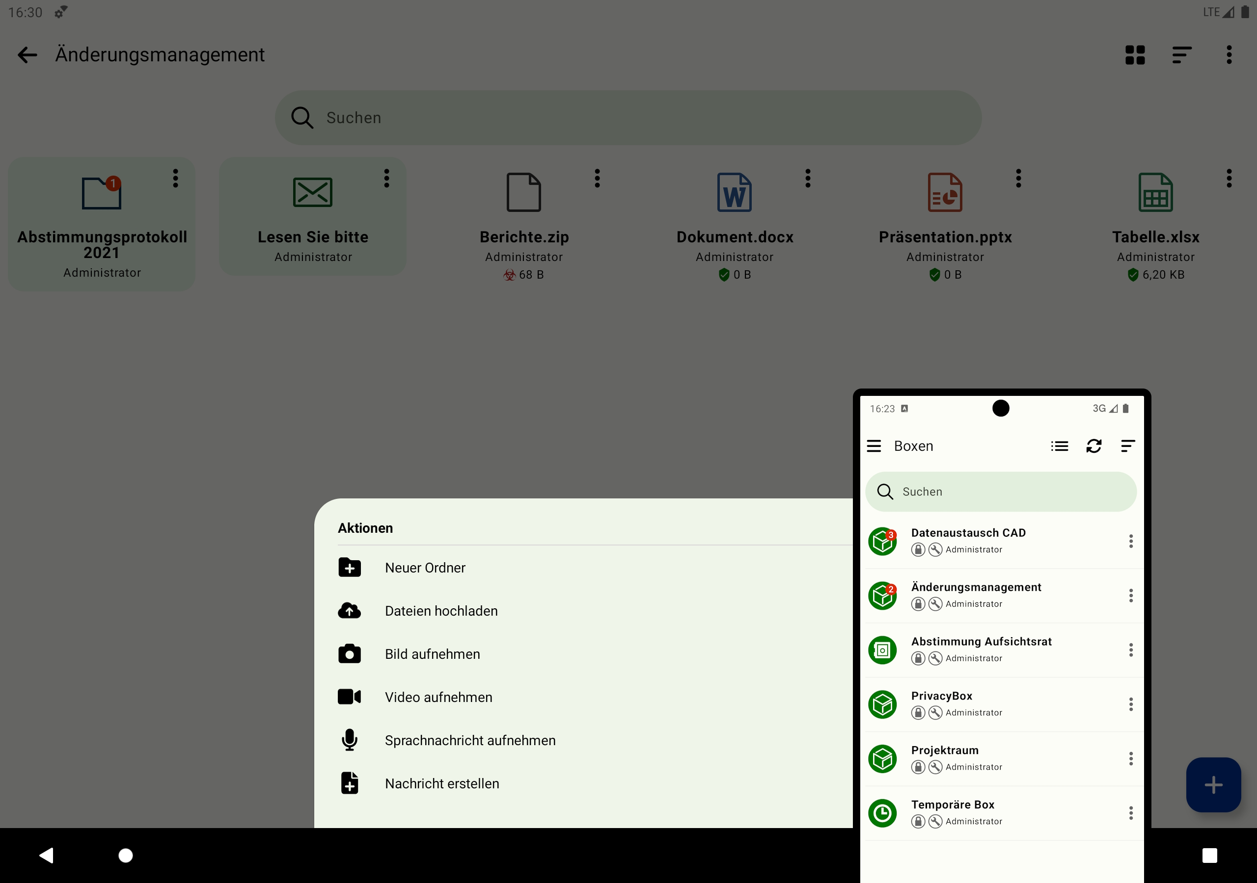Switch to list view in Boxen phone
1257x883 pixels.
(1059, 446)
